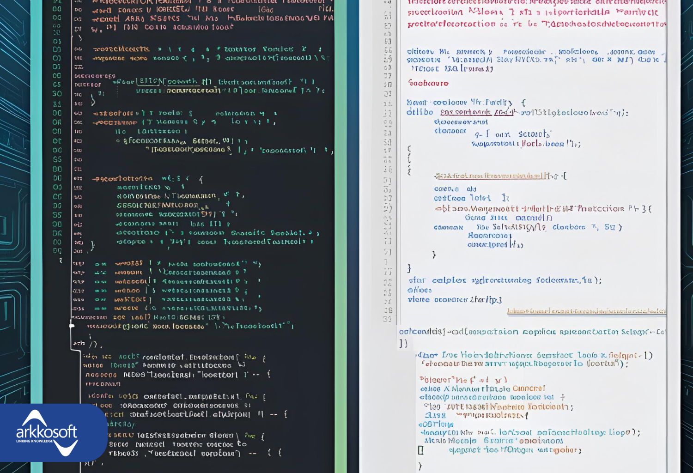Click the white square gutter marker in dark editor
The image size is (693, 473).
pos(72,326)
